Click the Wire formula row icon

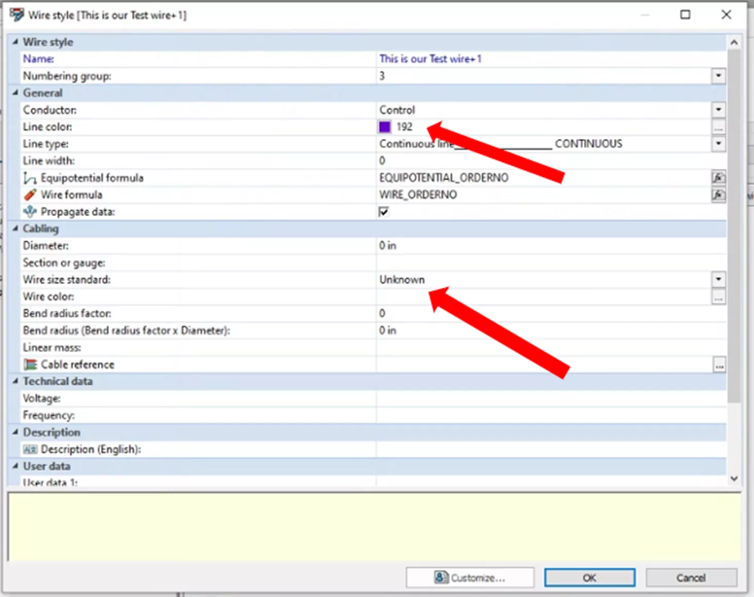click(30, 195)
